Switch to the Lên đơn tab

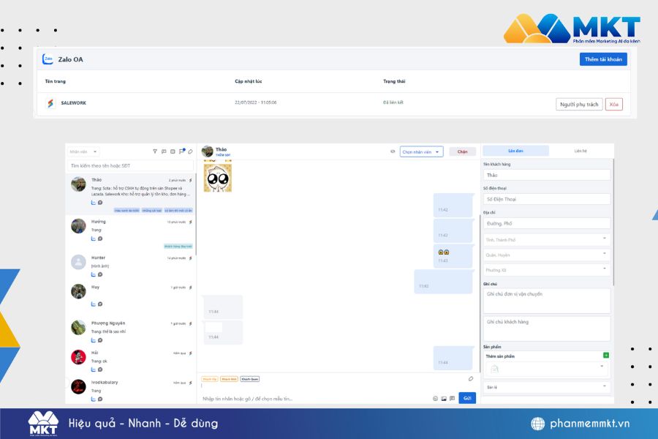[515, 151]
